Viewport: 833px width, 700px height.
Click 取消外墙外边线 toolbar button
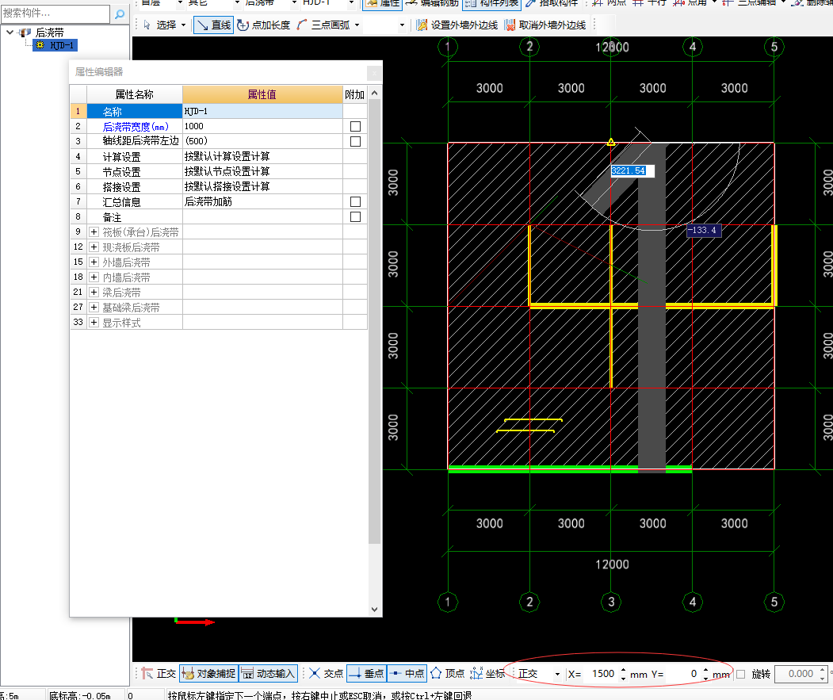545,25
